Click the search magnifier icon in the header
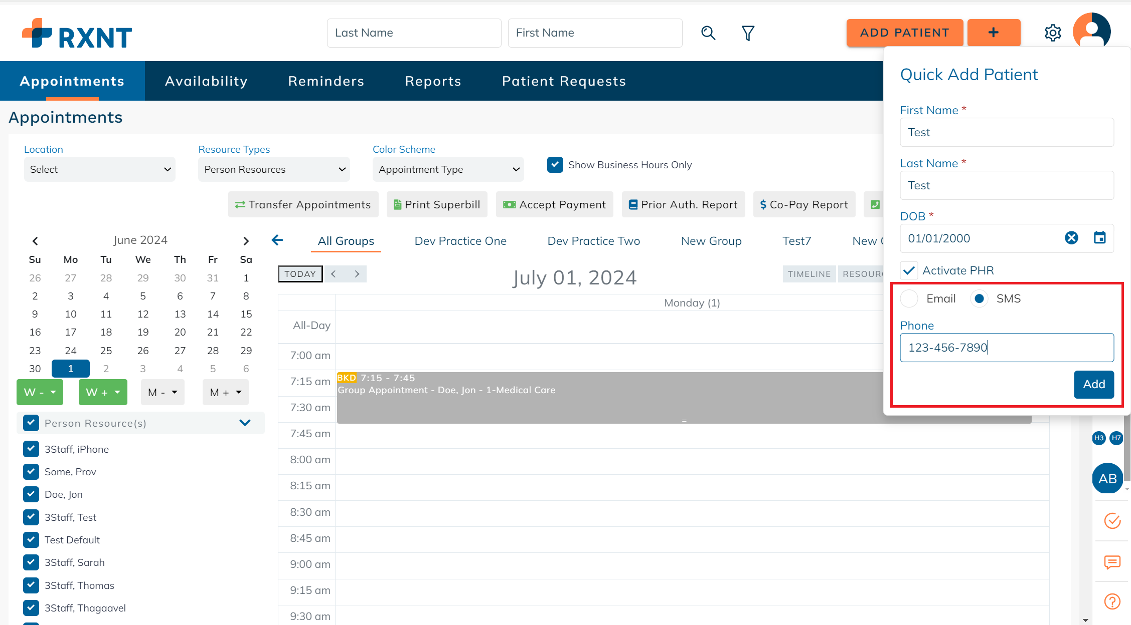Image resolution: width=1131 pixels, height=625 pixels. point(708,33)
